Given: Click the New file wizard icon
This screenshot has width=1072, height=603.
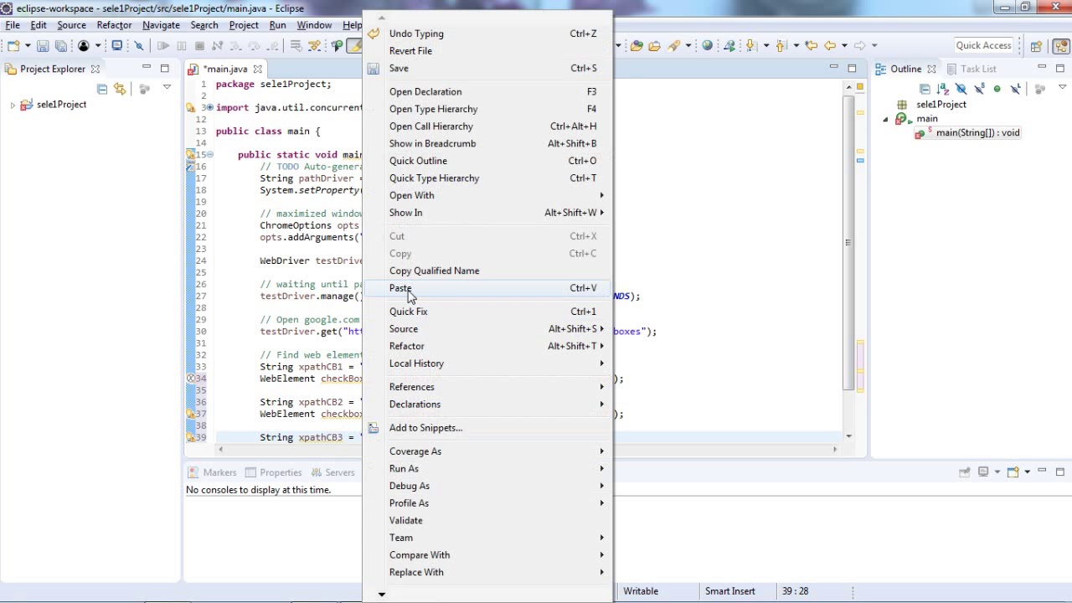Looking at the screenshot, I should [x=14, y=46].
